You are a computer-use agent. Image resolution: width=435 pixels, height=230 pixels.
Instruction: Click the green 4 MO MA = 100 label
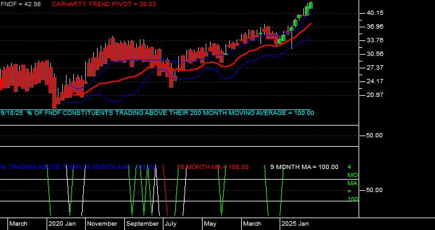pos(352,183)
